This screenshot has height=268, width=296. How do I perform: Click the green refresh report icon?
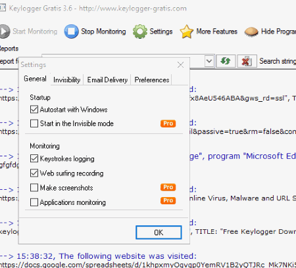pos(226,61)
